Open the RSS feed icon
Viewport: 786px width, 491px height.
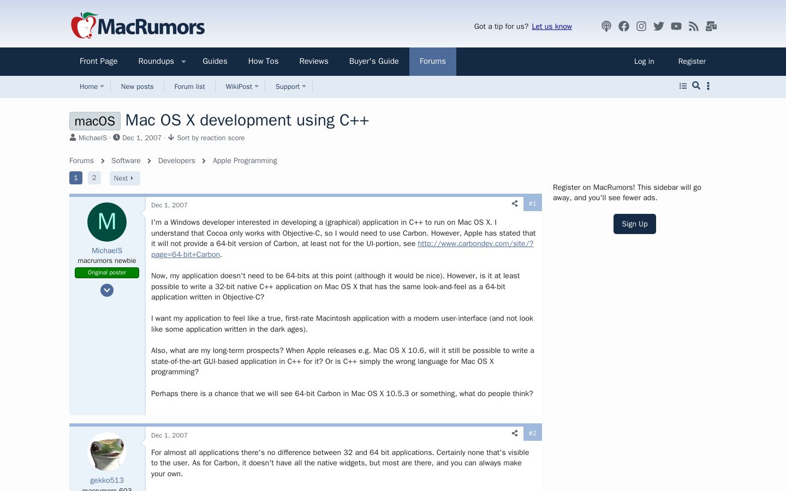click(x=694, y=26)
